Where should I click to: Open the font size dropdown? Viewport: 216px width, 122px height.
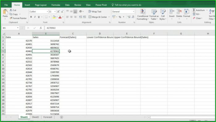click(x=55, y=12)
